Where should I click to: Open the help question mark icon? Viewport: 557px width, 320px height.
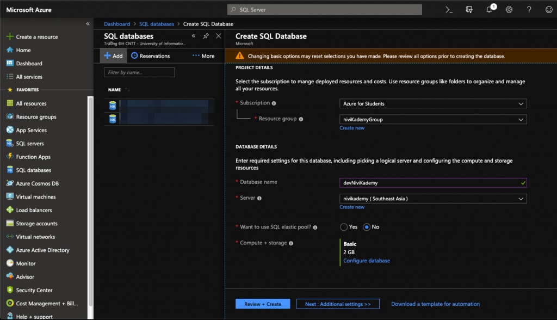pos(529,10)
